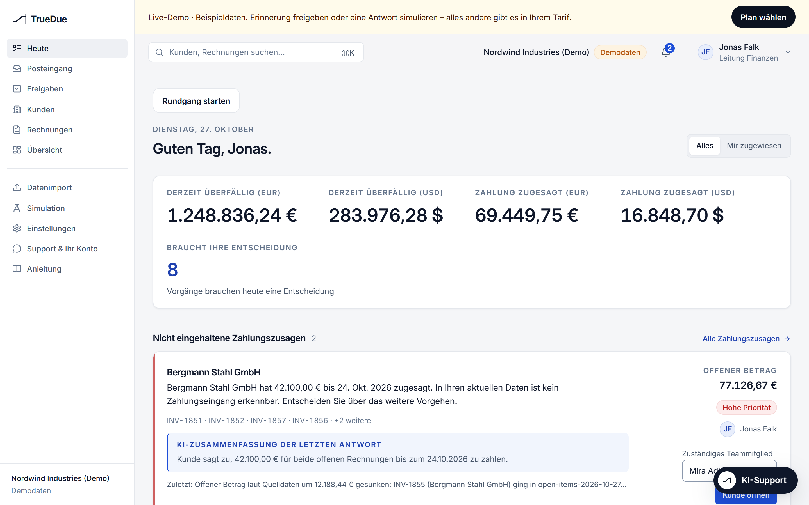Click the Übersicht grid icon
This screenshot has width=809, height=505.
click(x=17, y=150)
